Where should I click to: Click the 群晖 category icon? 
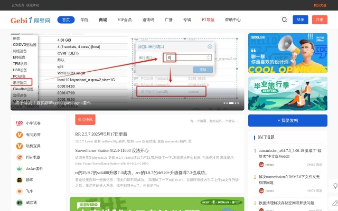coord(20,180)
